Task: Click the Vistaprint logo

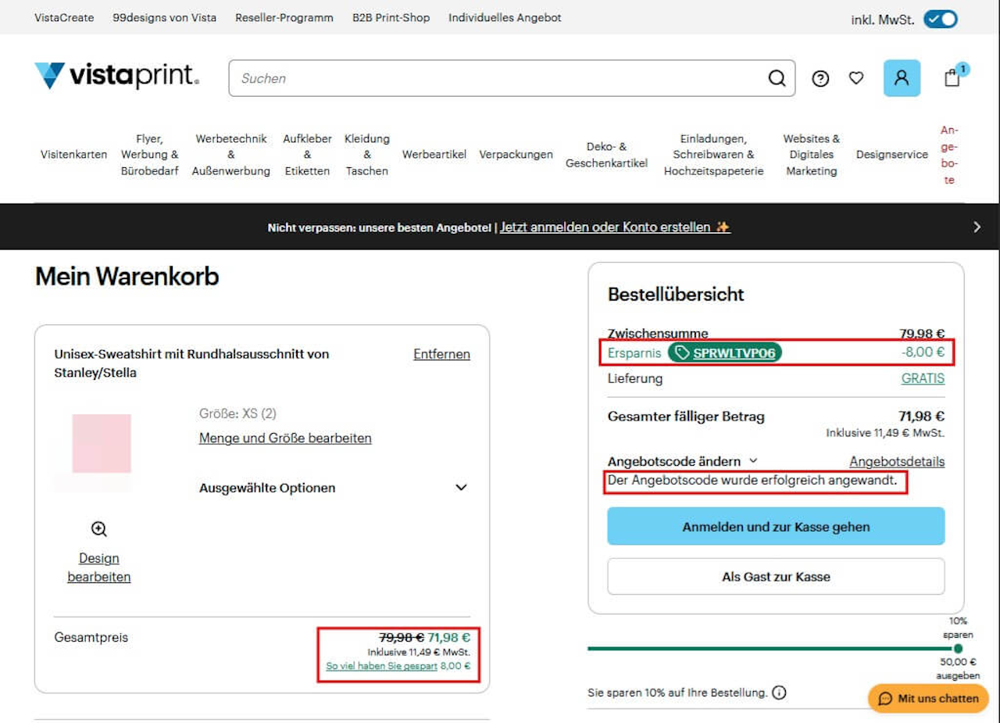Action: pos(116,76)
